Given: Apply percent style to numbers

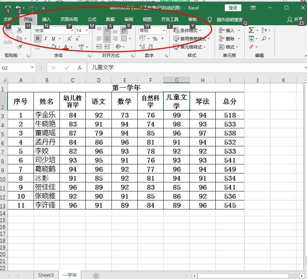Looking at the screenshot, I should click(x=154, y=38).
